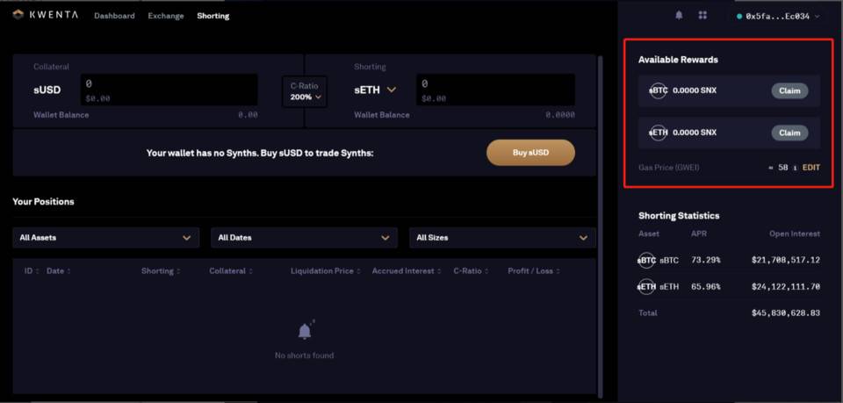Open the All Assets filter dropdown

click(x=105, y=238)
